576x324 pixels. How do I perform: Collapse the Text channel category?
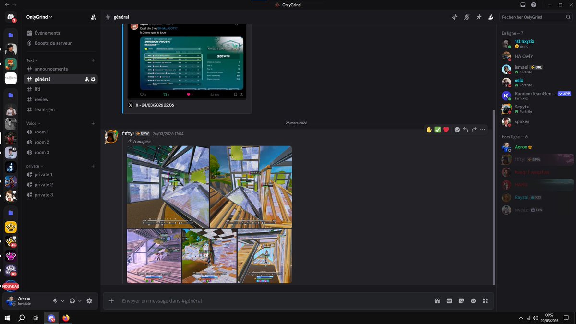tap(32, 60)
